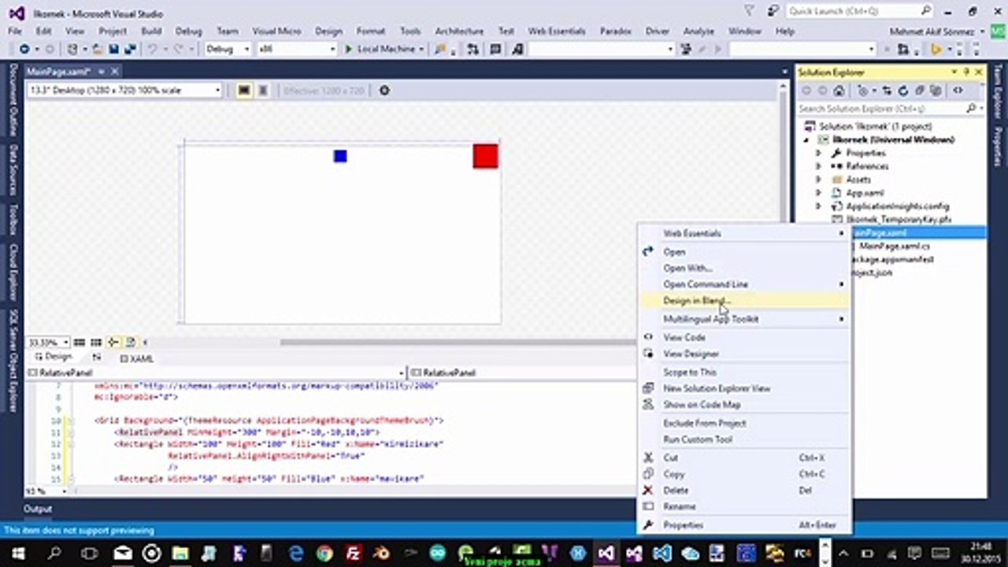Open the Team Explorer side tab

[x=998, y=91]
